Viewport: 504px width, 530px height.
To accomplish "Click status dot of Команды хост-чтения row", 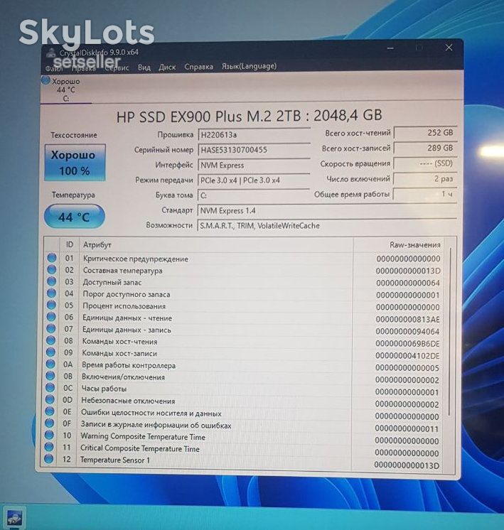I will 50,340.
